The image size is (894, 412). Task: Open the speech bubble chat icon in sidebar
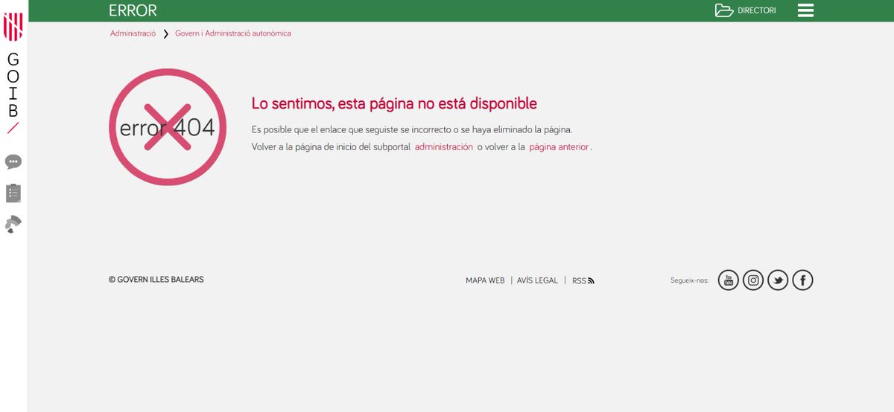[x=13, y=161]
